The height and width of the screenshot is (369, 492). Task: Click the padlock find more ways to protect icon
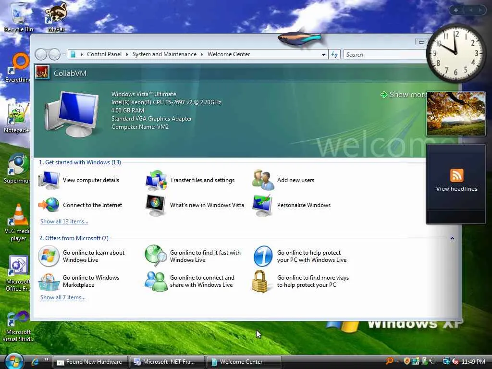click(260, 281)
